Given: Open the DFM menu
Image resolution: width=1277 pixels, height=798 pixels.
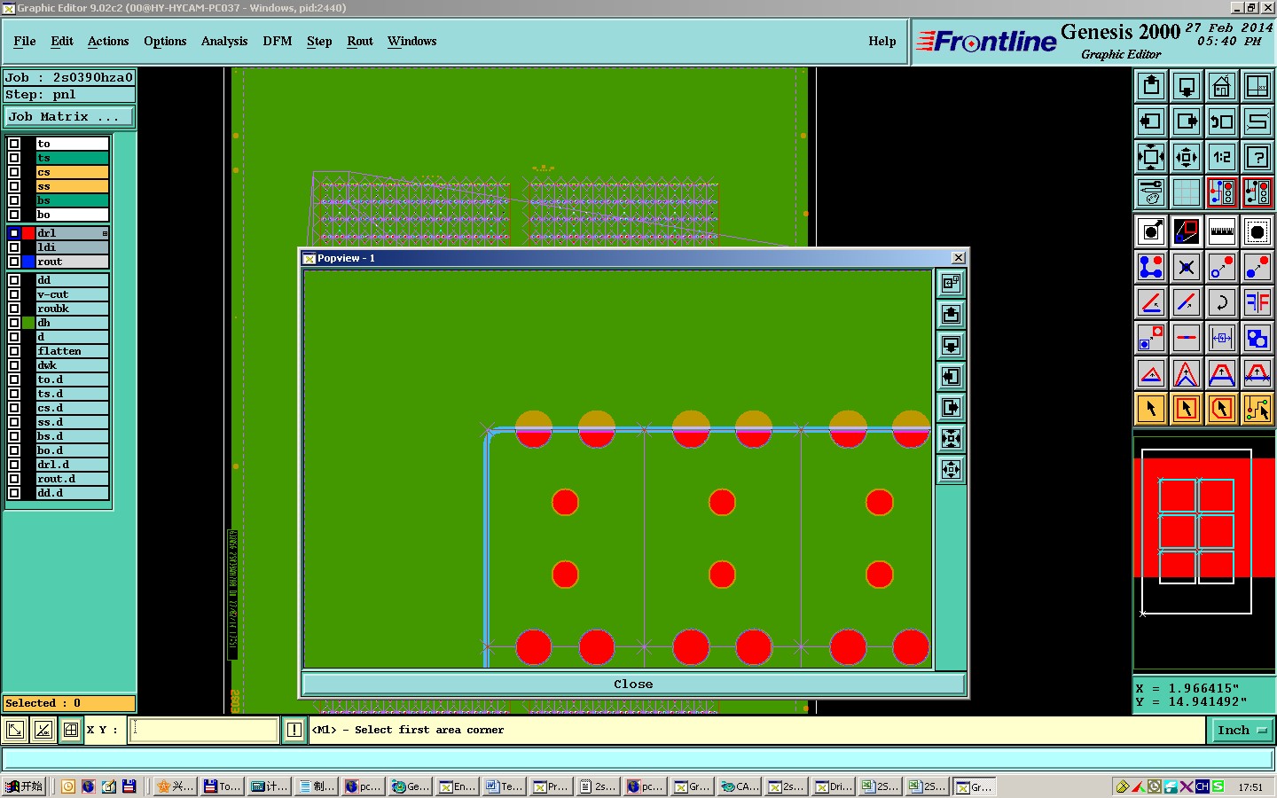Looking at the screenshot, I should (x=278, y=41).
